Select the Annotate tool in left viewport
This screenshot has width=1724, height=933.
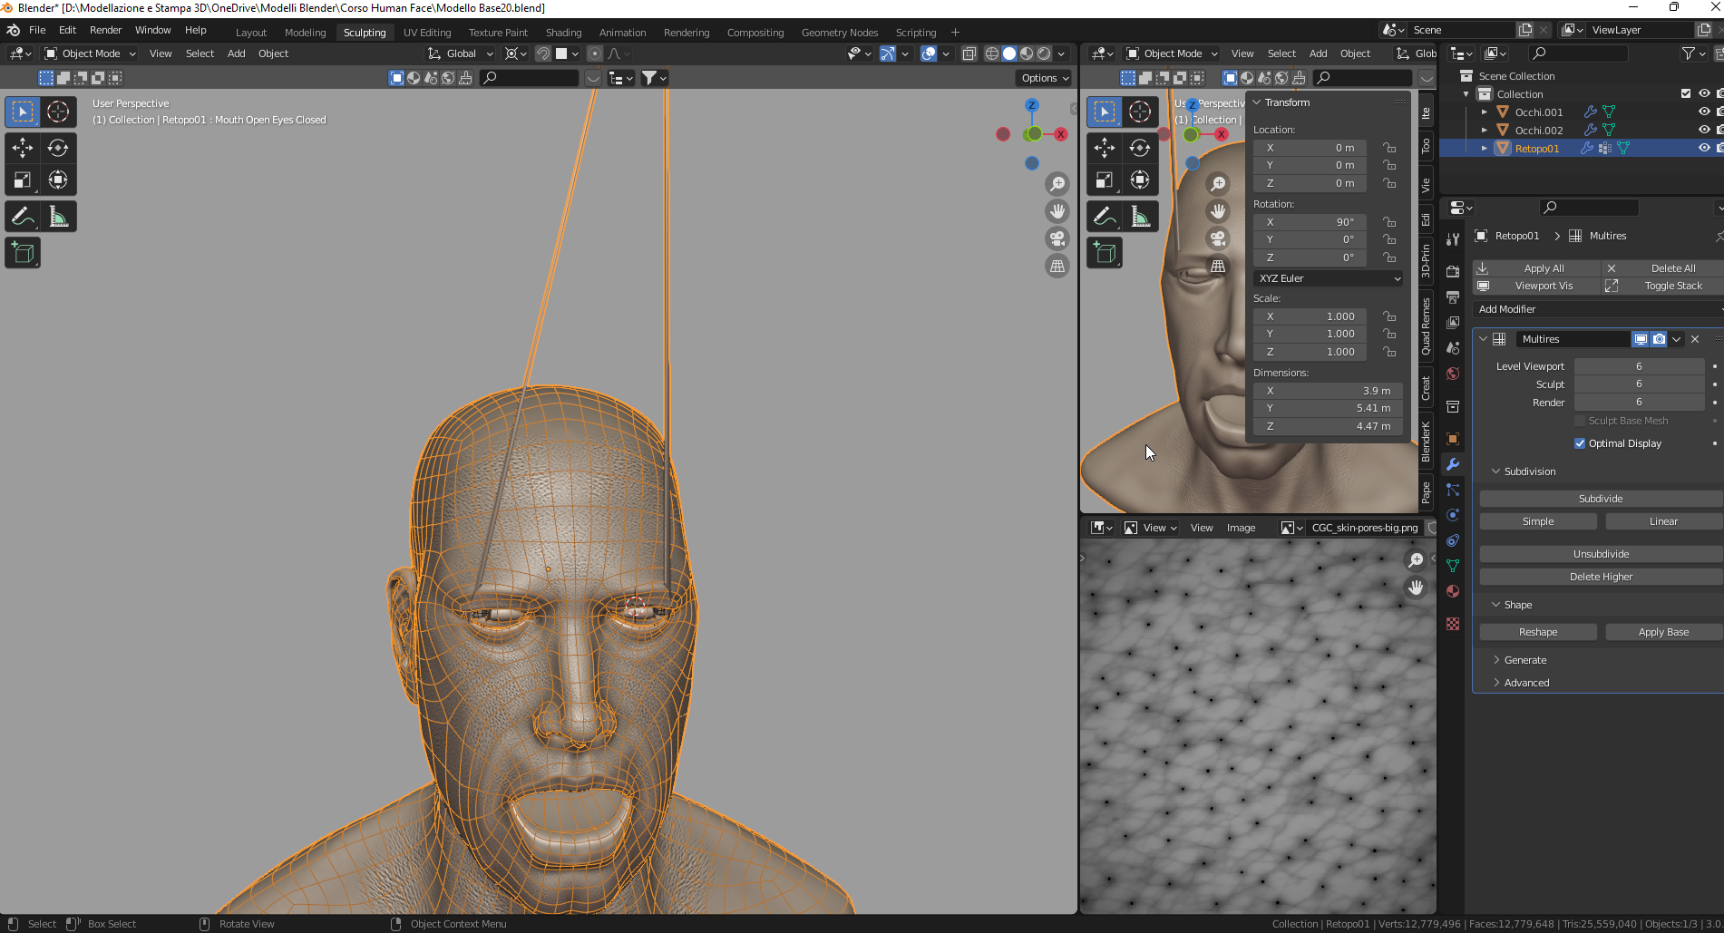(x=23, y=217)
